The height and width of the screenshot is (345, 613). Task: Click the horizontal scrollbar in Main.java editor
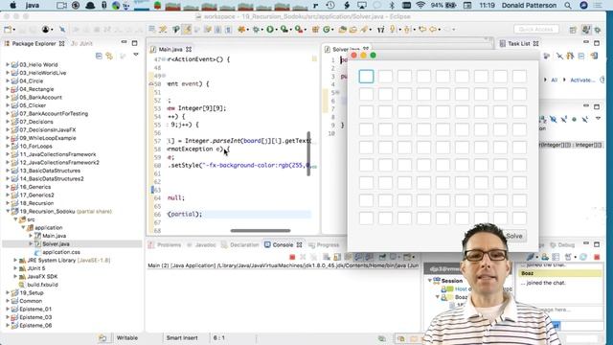(261, 230)
